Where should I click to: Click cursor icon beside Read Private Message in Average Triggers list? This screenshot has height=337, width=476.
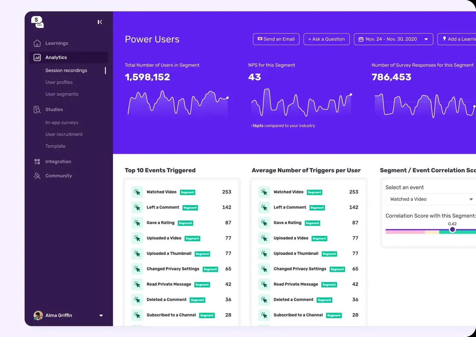coord(264,284)
